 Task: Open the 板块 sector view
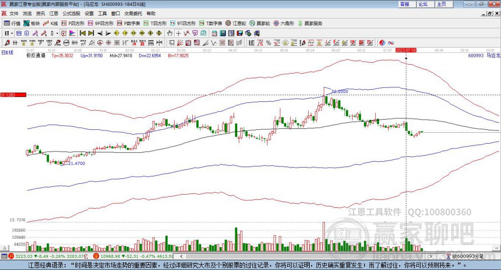31,24
